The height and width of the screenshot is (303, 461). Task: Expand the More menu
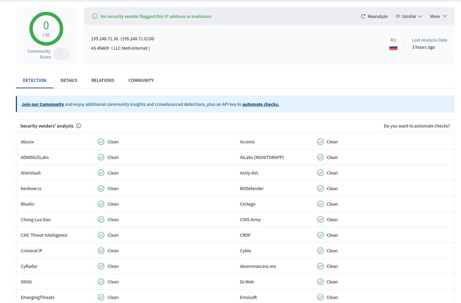[438, 17]
